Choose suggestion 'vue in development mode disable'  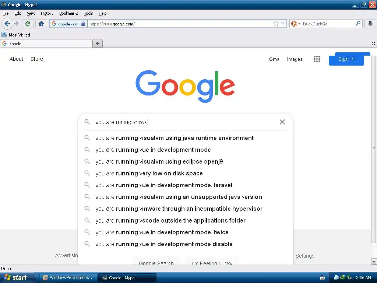[x=185, y=244]
